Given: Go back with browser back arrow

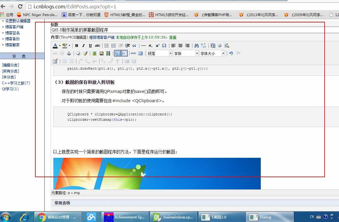Looking at the screenshot, I should tap(3, 7).
